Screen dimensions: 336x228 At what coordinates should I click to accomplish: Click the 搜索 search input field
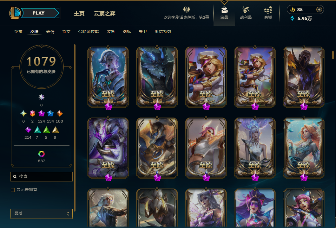42,176
